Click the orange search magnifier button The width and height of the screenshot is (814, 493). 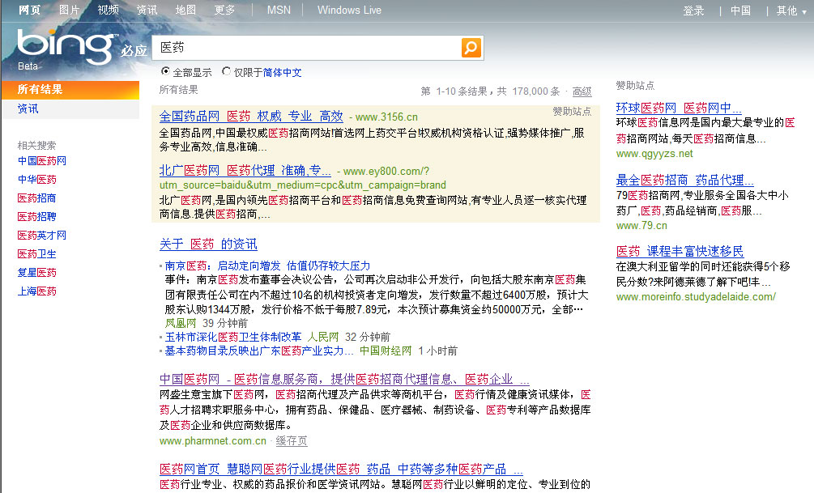[471, 48]
